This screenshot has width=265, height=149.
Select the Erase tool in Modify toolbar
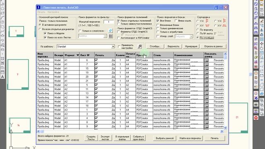click(x=262, y=21)
